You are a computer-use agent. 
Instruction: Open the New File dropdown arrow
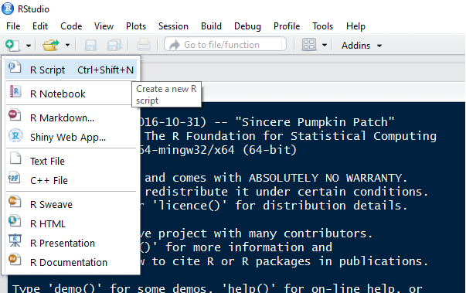29,46
